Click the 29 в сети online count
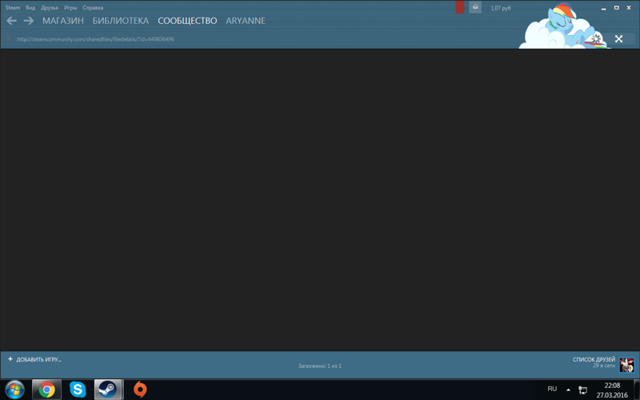The width and height of the screenshot is (640, 400). point(604,366)
